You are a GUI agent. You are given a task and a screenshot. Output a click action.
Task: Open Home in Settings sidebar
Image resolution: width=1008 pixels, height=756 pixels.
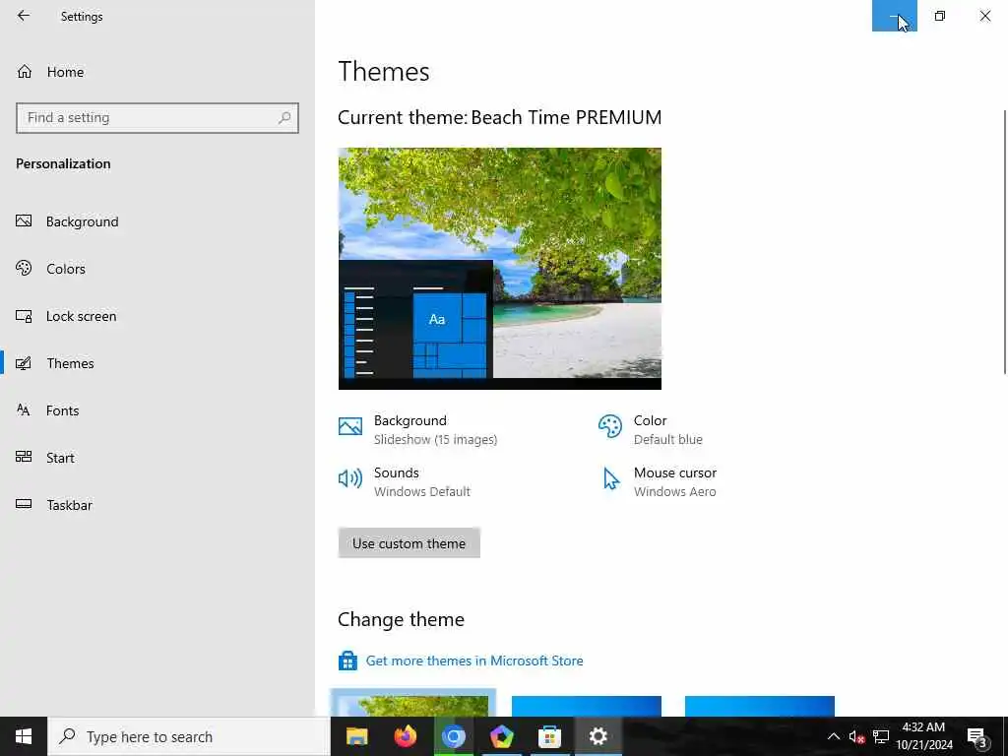point(157,72)
